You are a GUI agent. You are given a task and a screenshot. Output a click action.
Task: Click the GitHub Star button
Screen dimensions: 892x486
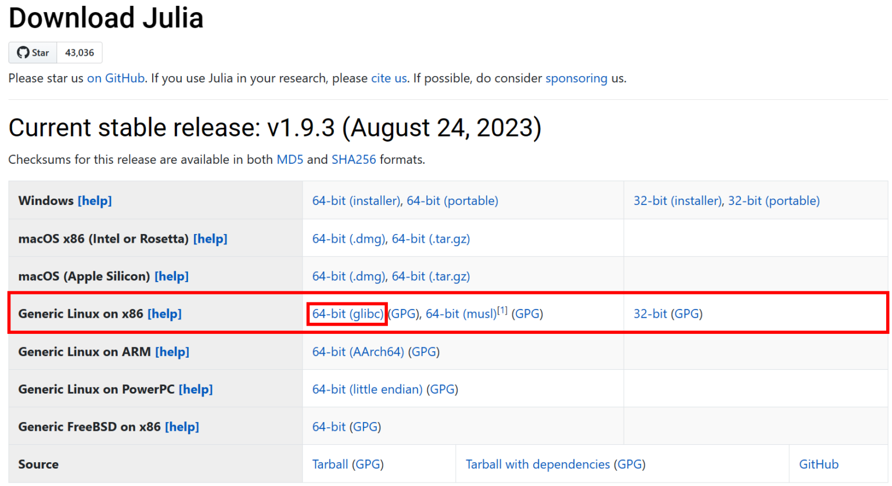click(33, 53)
